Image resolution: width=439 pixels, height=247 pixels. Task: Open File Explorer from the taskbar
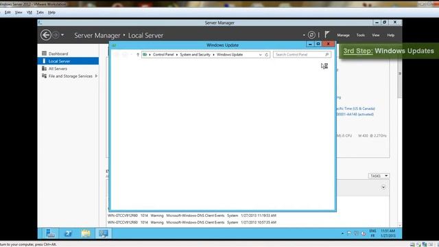pos(86,233)
